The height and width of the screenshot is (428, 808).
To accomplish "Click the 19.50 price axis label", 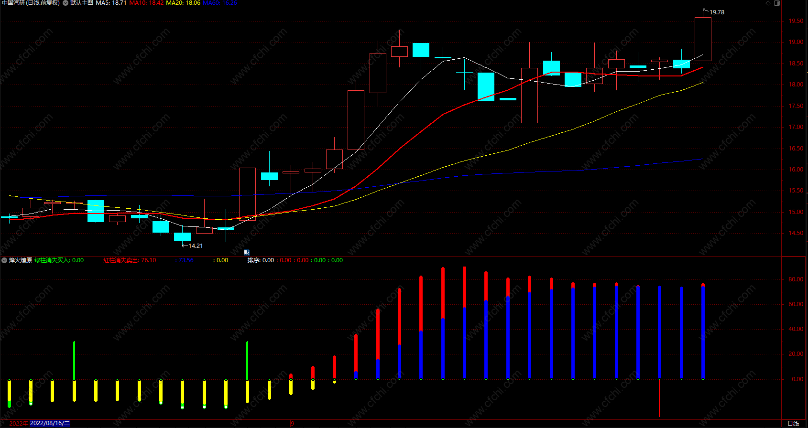I will (796, 21).
